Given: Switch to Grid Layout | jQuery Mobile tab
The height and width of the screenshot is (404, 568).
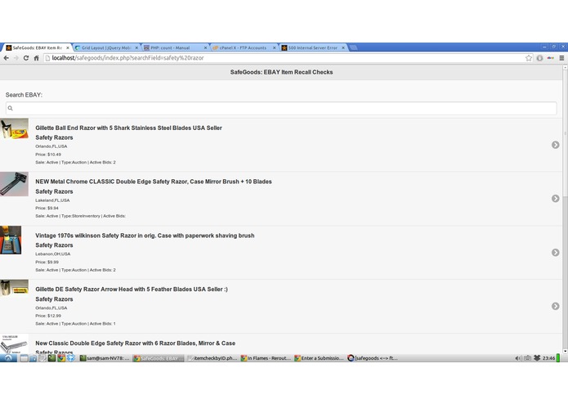Looking at the screenshot, I should point(105,47).
